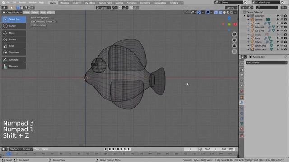Switch to Modeling workspace tab
This screenshot has width=289, height=162.
pos(64,3)
